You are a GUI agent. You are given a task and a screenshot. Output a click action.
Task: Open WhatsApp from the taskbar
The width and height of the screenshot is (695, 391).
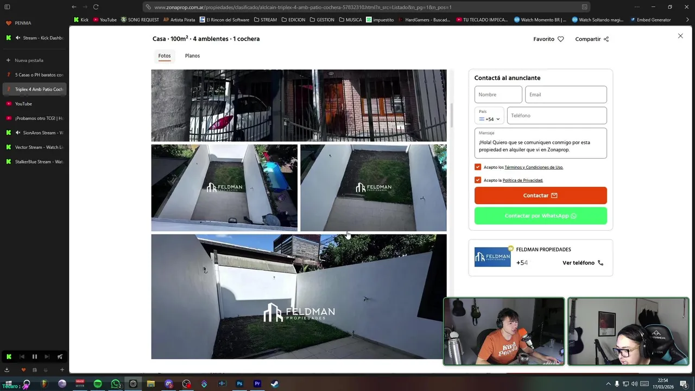[116, 384]
